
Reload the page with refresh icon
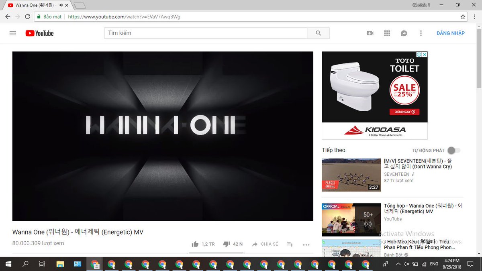coord(27,17)
